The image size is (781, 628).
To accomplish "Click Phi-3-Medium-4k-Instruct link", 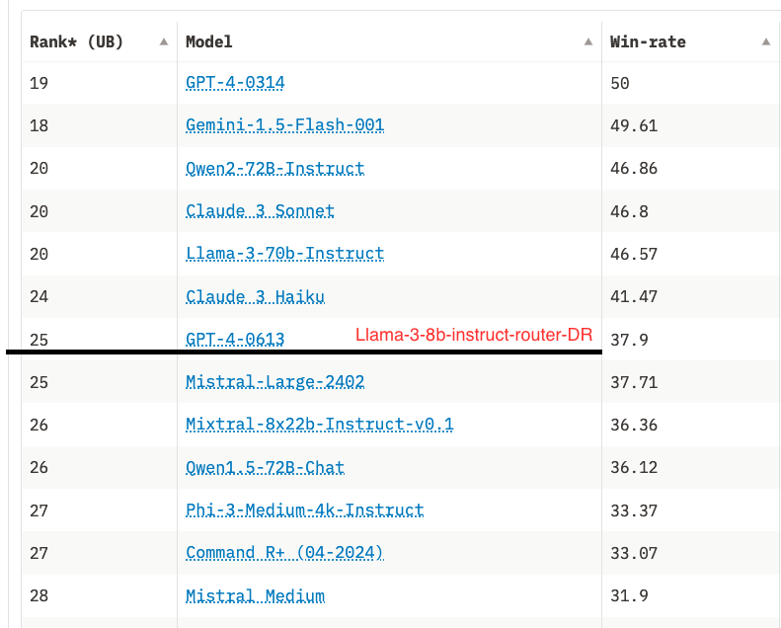I will (x=304, y=510).
